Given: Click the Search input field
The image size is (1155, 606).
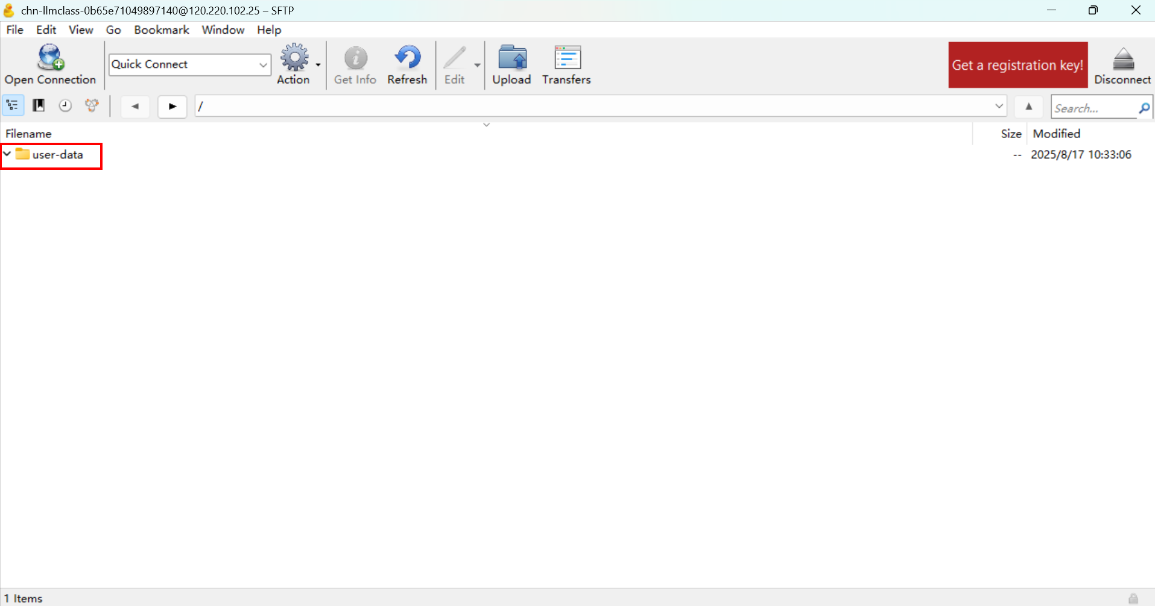Looking at the screenshot, I should pos(1093,108).
